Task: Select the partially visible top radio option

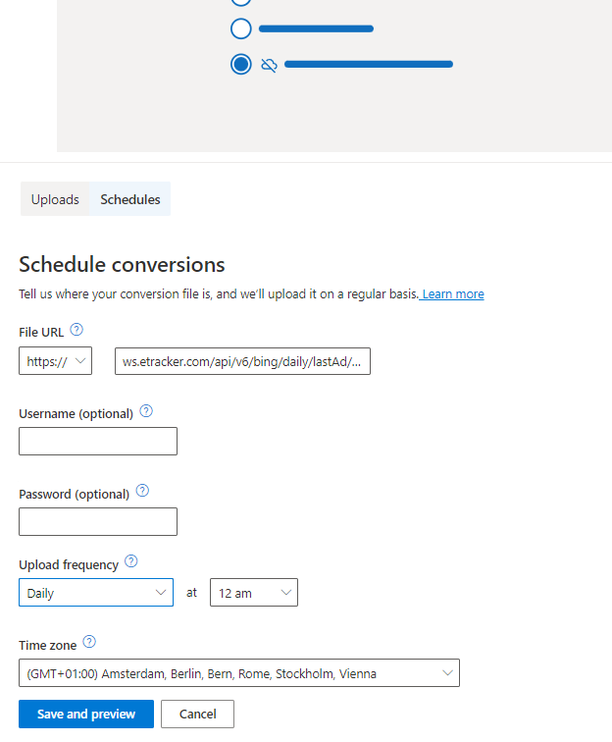Action: tap(241, 2)
